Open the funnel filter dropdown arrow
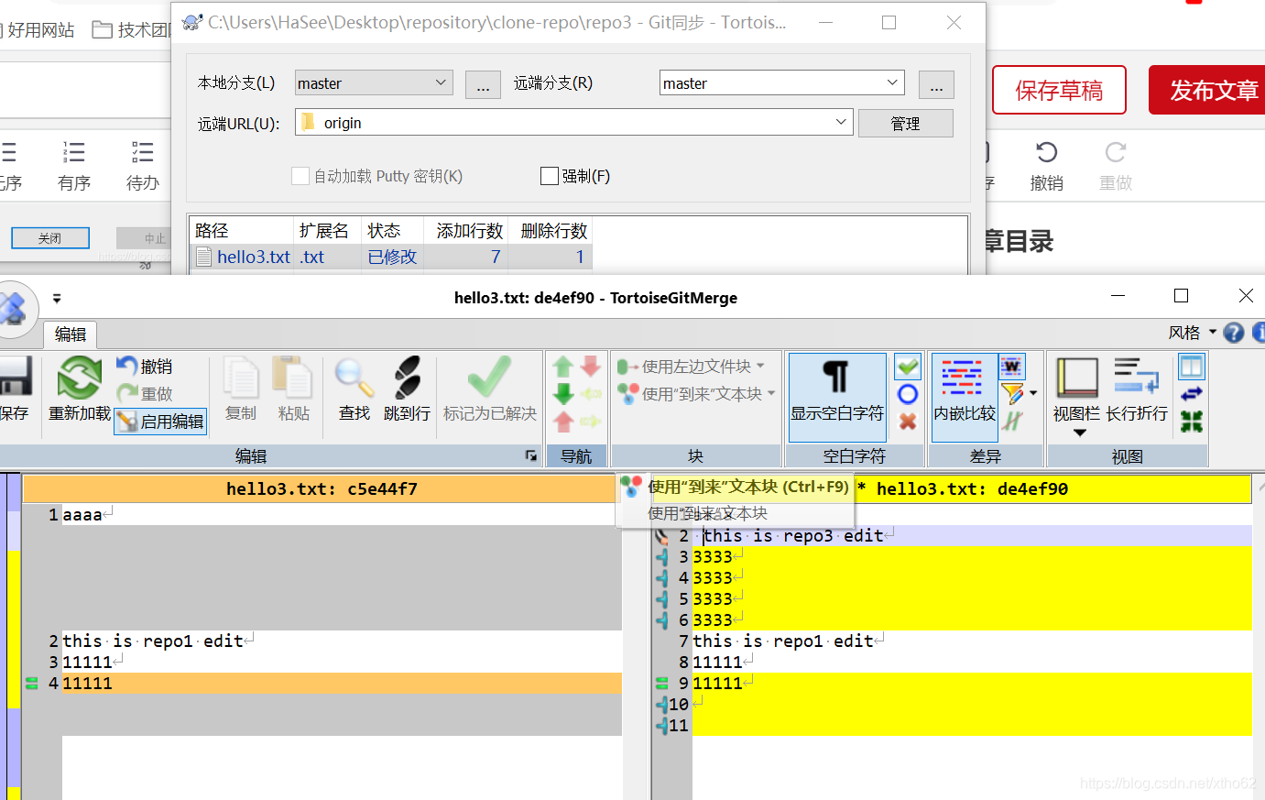 click(1033, 394)
